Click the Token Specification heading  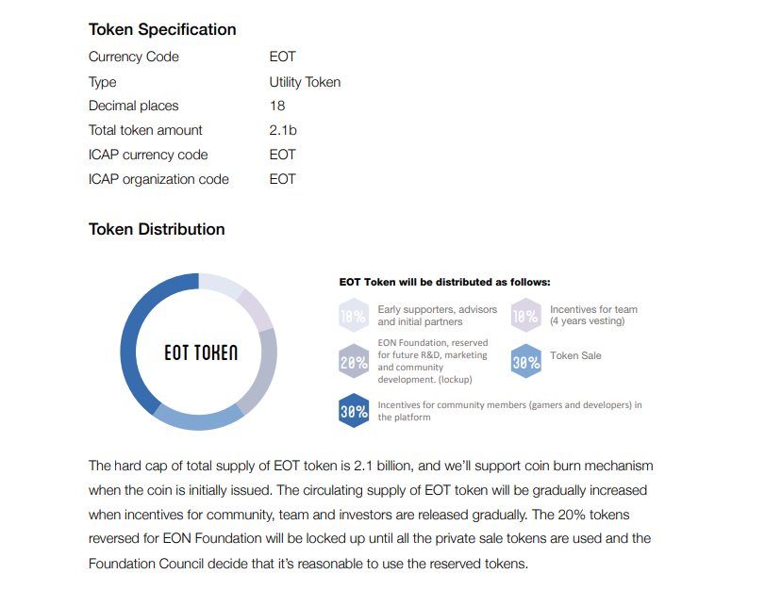tap(162, 30)
